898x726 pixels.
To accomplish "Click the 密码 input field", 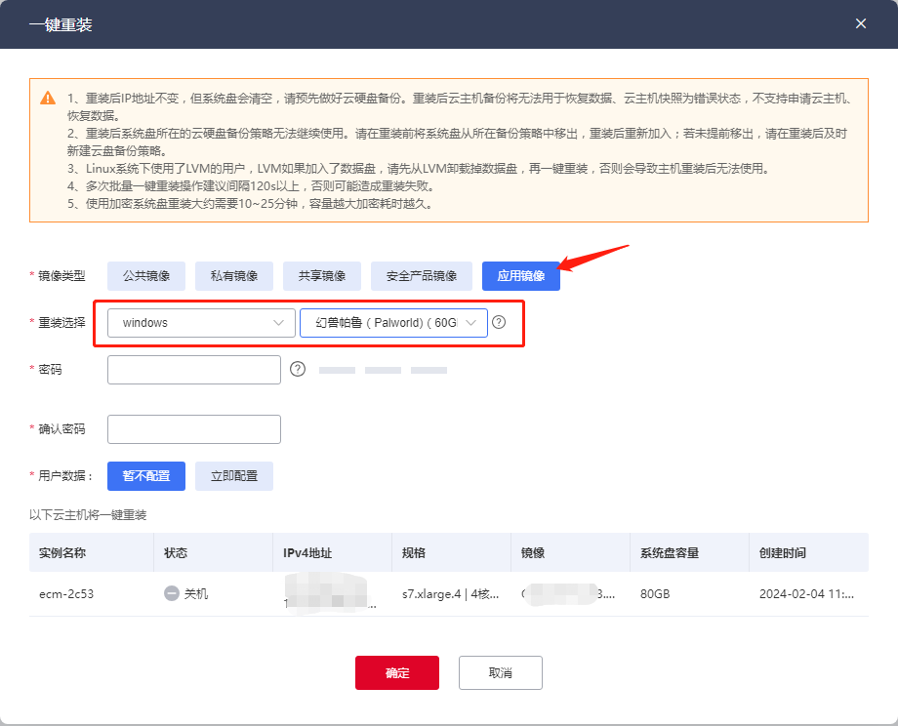I will click(194, 370).
